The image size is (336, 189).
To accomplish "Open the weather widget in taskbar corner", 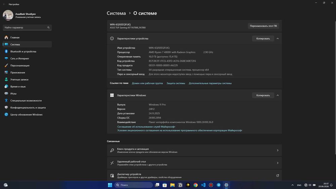I will tap(6, 185).
